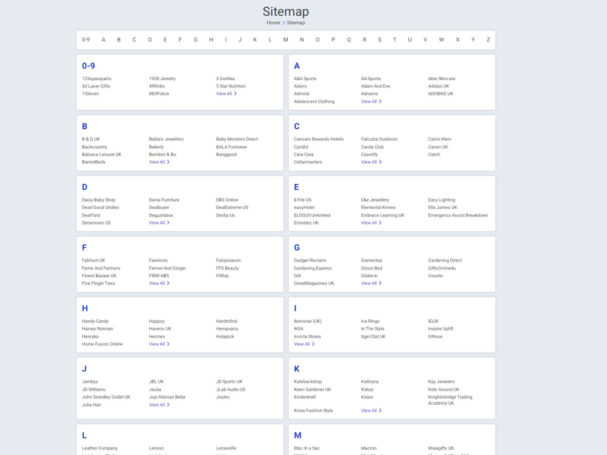The height and width of the screenshot is (455, 607).
Task: Open the Adidas UK store link
Action: point(438,86)
